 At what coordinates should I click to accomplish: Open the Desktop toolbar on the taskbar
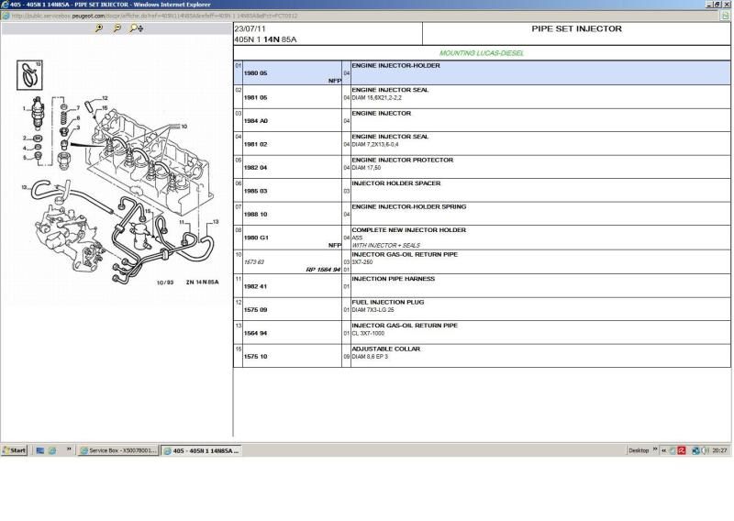tap(639, 450)
